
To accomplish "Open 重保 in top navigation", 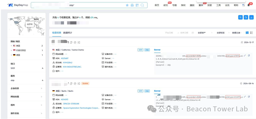I will click(201, 5).
